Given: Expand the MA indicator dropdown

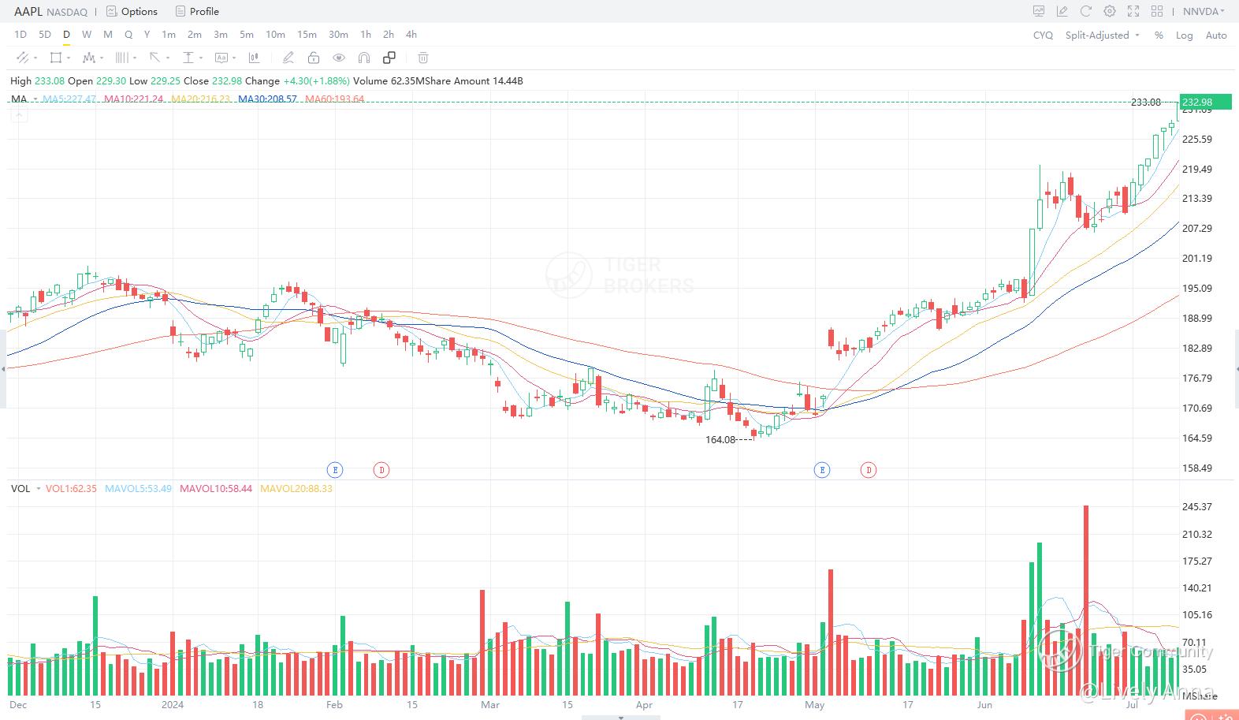Looking at the screenshot, I should [35, 99].
